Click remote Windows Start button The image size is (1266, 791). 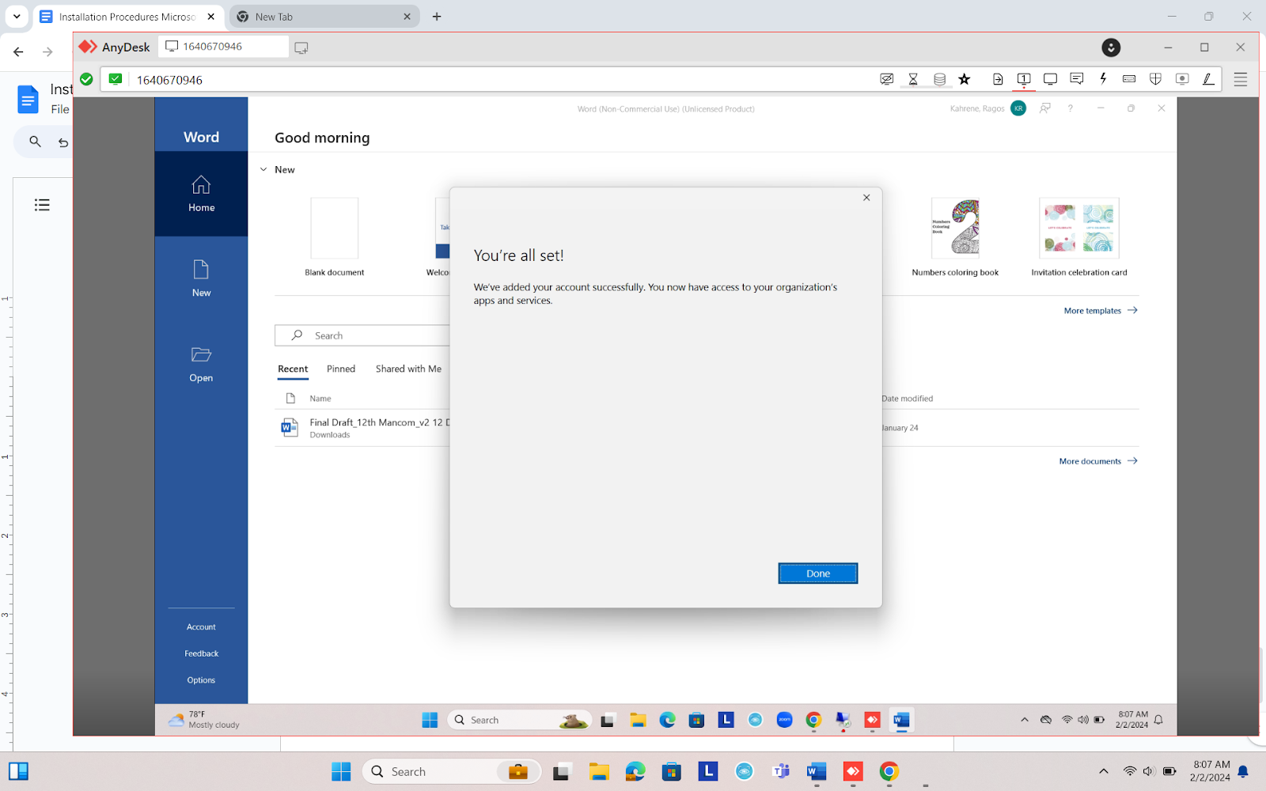pos(430,720)
